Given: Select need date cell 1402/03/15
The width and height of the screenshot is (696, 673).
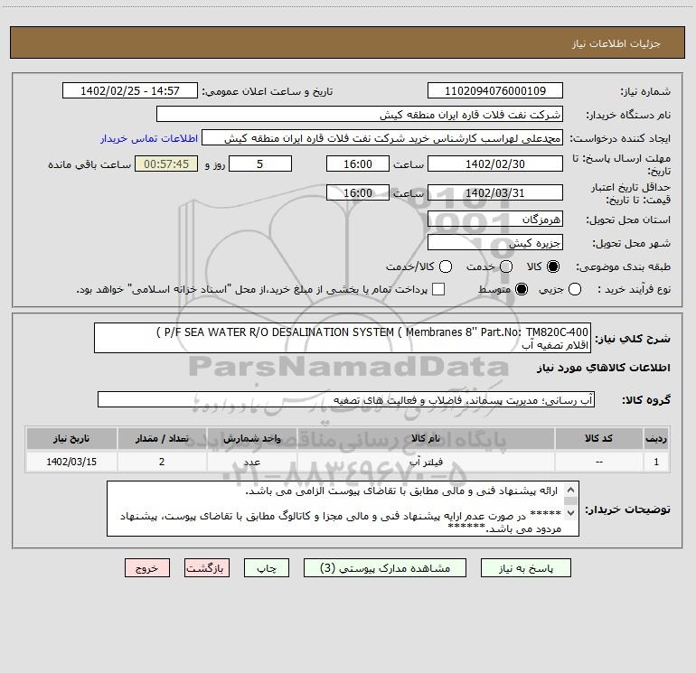Looking at the screenshot, I should (71, 462).
